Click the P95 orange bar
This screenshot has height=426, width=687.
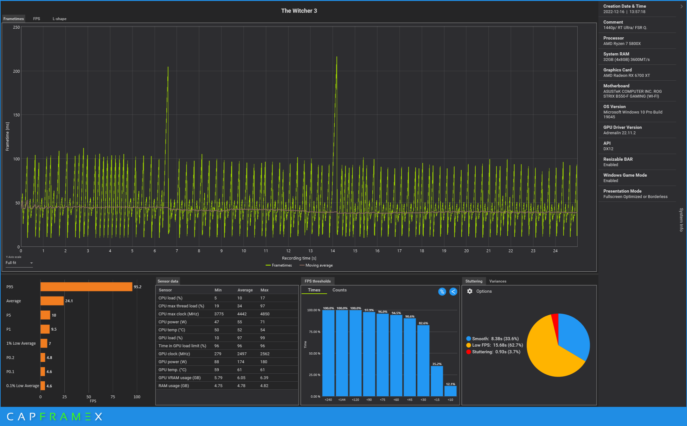[86, 287]
